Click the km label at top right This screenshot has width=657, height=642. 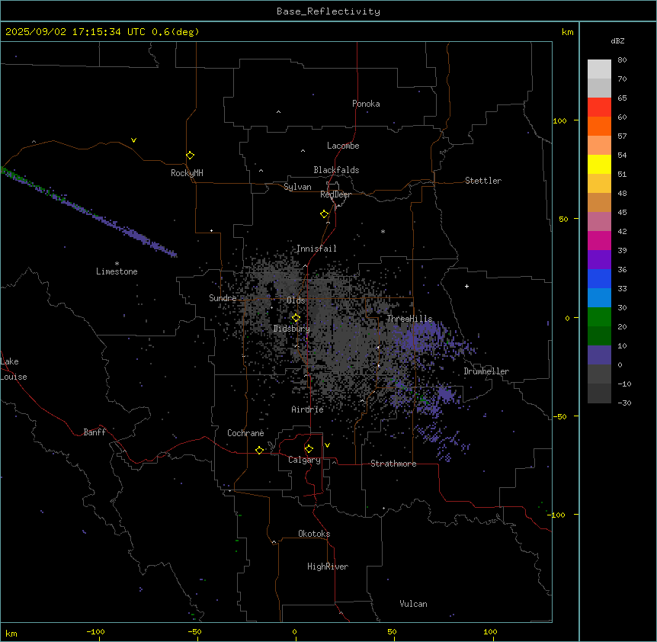click(x=568, y=32)
